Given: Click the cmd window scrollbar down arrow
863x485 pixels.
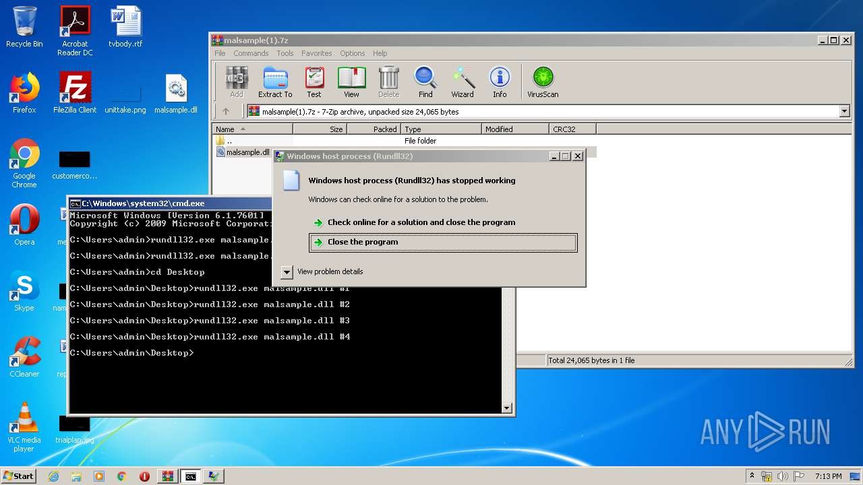Looking at the screenshot, I should pos(507,408).
